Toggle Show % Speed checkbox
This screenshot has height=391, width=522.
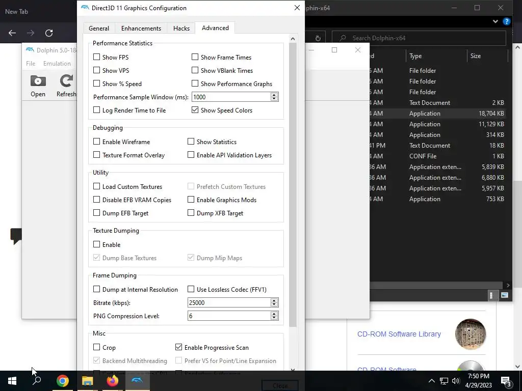[96, 83]
